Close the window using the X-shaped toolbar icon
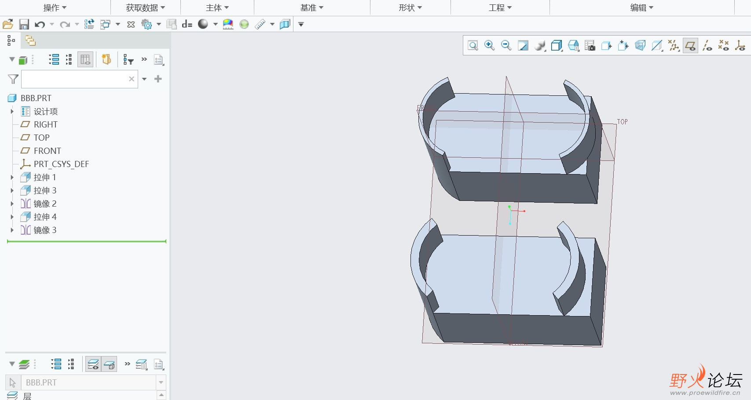This screenshot has width=751, height=400. 131,24
